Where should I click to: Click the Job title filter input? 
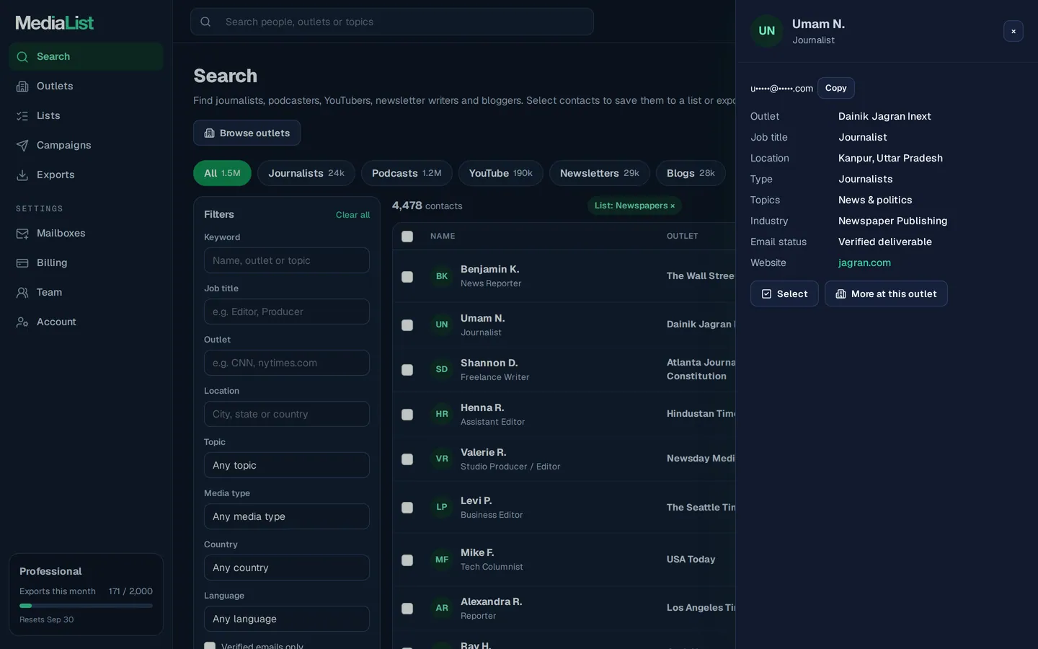pos(287,312)
